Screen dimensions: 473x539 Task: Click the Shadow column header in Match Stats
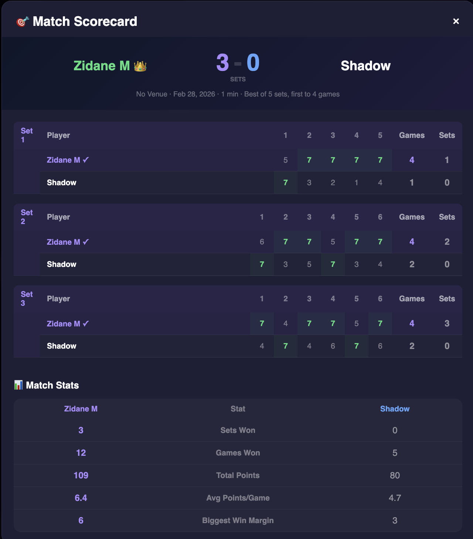[x=395, y=409]
